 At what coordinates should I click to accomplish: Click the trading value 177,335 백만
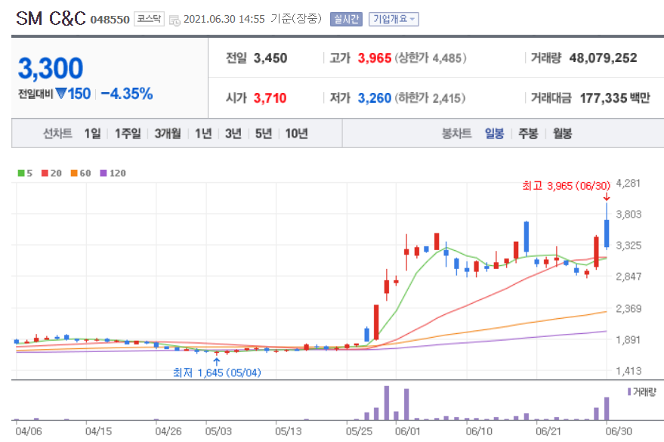click(615, 98)
